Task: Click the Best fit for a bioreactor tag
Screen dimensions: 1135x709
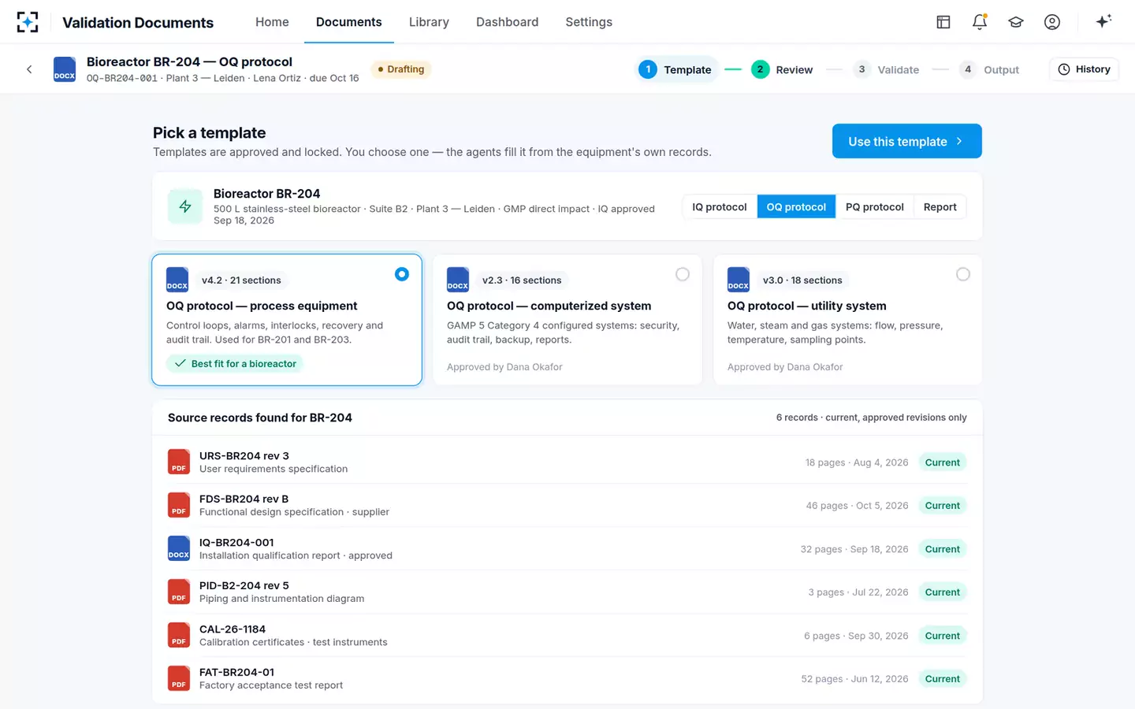Action: 235,363
